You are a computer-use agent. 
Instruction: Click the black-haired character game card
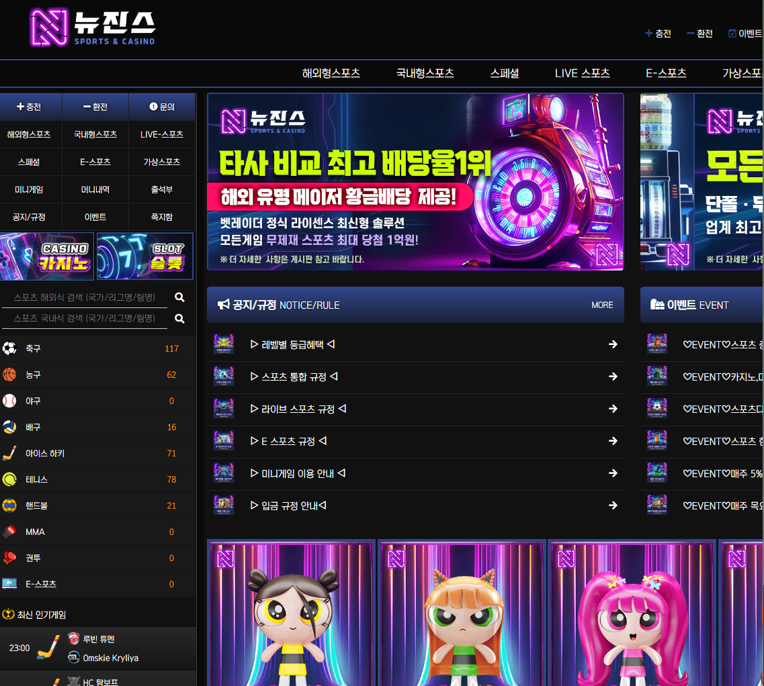[x=292, y=612]
